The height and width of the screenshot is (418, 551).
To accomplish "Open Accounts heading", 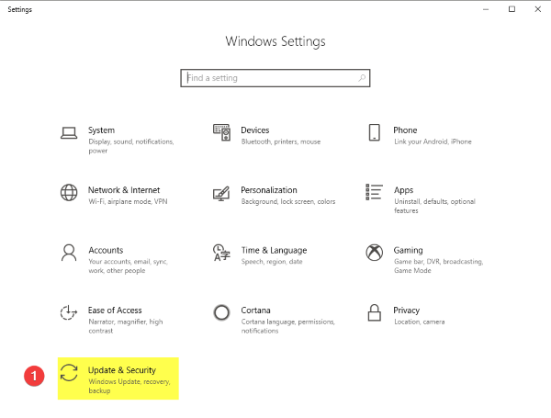I will pyautogui.click(x=106, y=250).
